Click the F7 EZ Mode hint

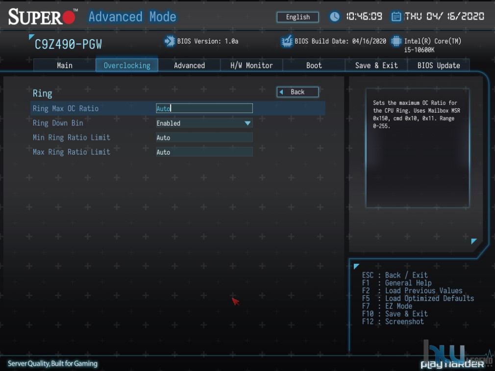387,306
